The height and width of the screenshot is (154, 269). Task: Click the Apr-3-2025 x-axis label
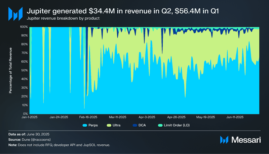[x=147, y=117]
